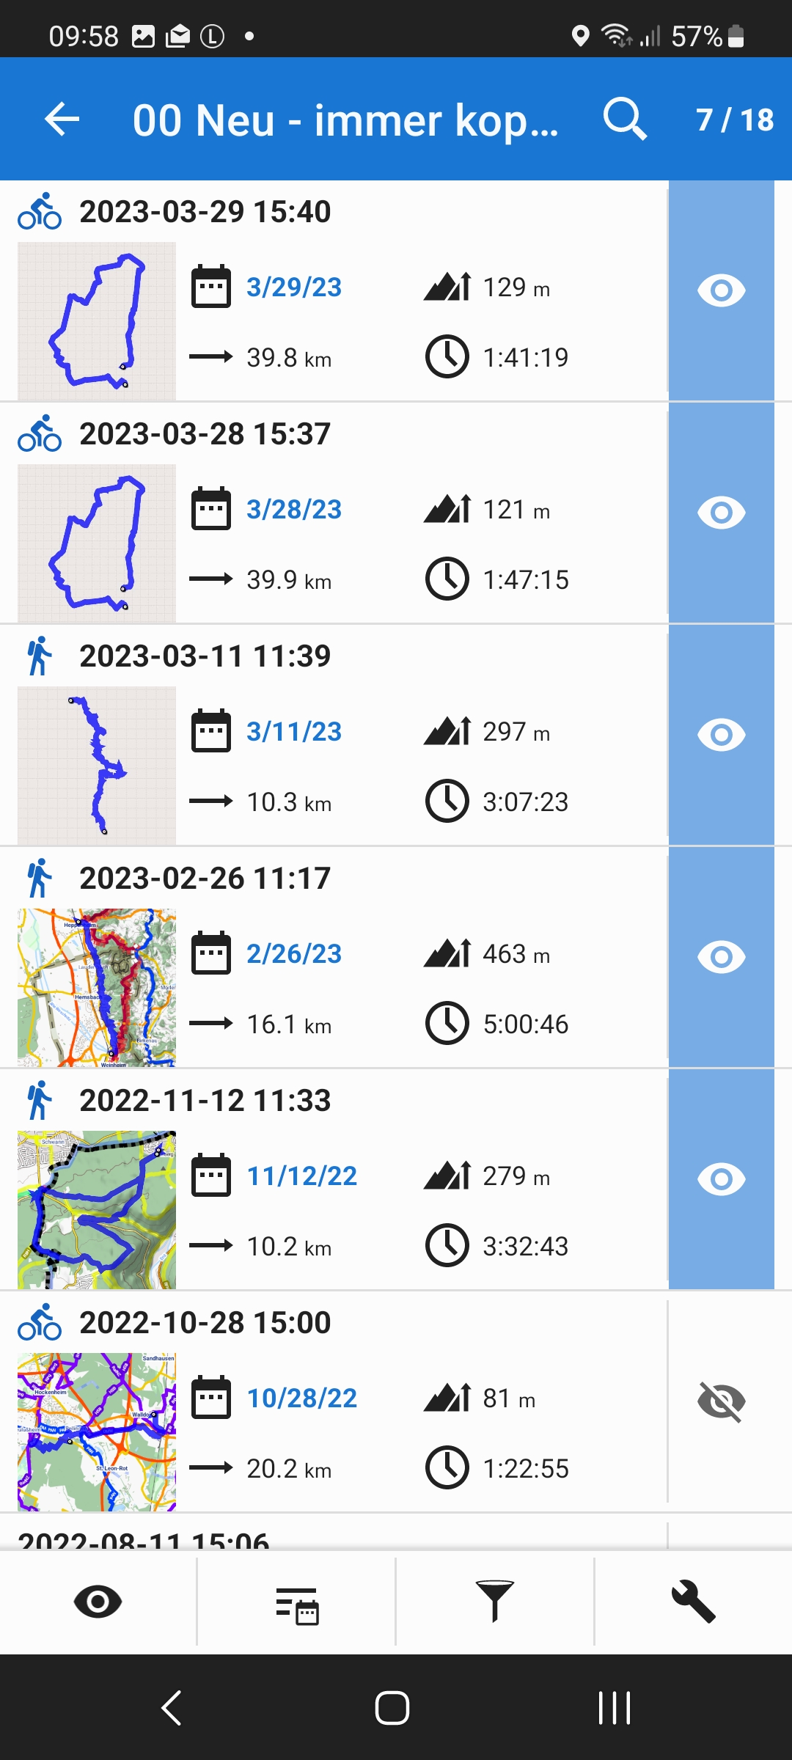792x1760 pixels.
Task: Open the wrench tools menu
Action: (693, 1602)
